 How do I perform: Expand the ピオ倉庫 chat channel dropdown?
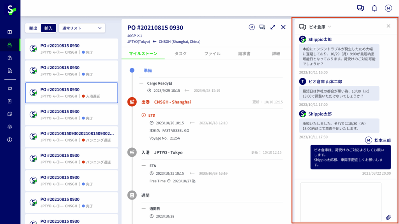click(330, 26)
